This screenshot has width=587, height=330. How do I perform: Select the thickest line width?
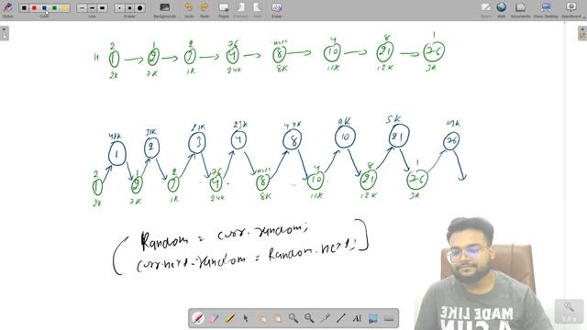click(102, 8)
